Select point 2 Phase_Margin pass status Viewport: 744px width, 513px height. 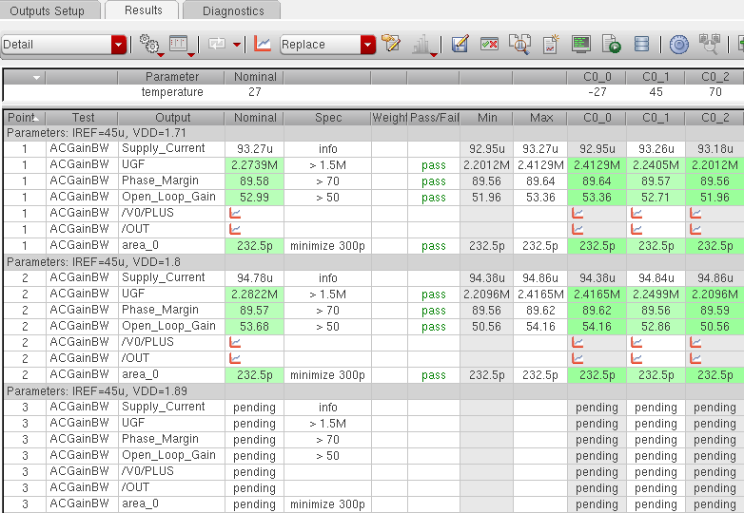point(434,311)
